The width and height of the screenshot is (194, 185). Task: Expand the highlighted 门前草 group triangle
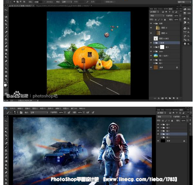point(154,43)
